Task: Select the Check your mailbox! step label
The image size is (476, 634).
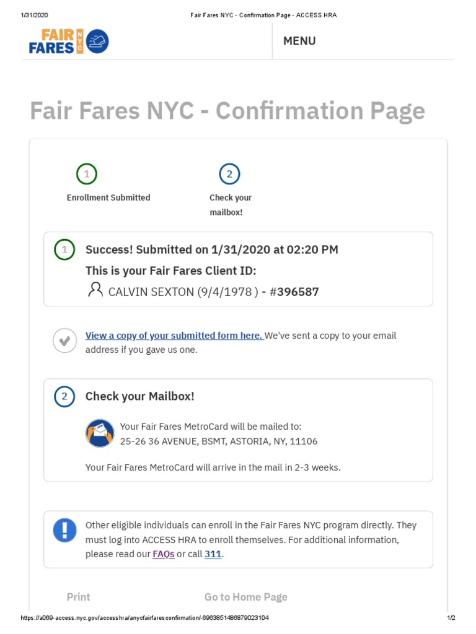Action: pos(230,205)
